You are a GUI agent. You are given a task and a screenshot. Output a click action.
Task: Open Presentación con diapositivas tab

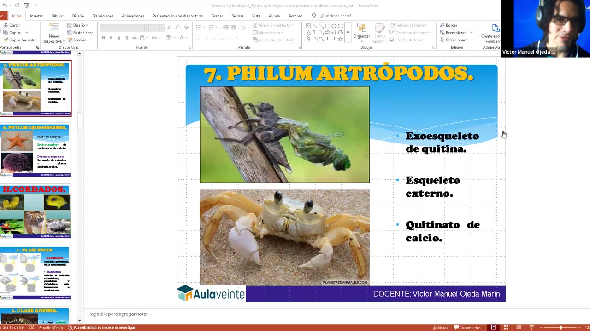177,16
